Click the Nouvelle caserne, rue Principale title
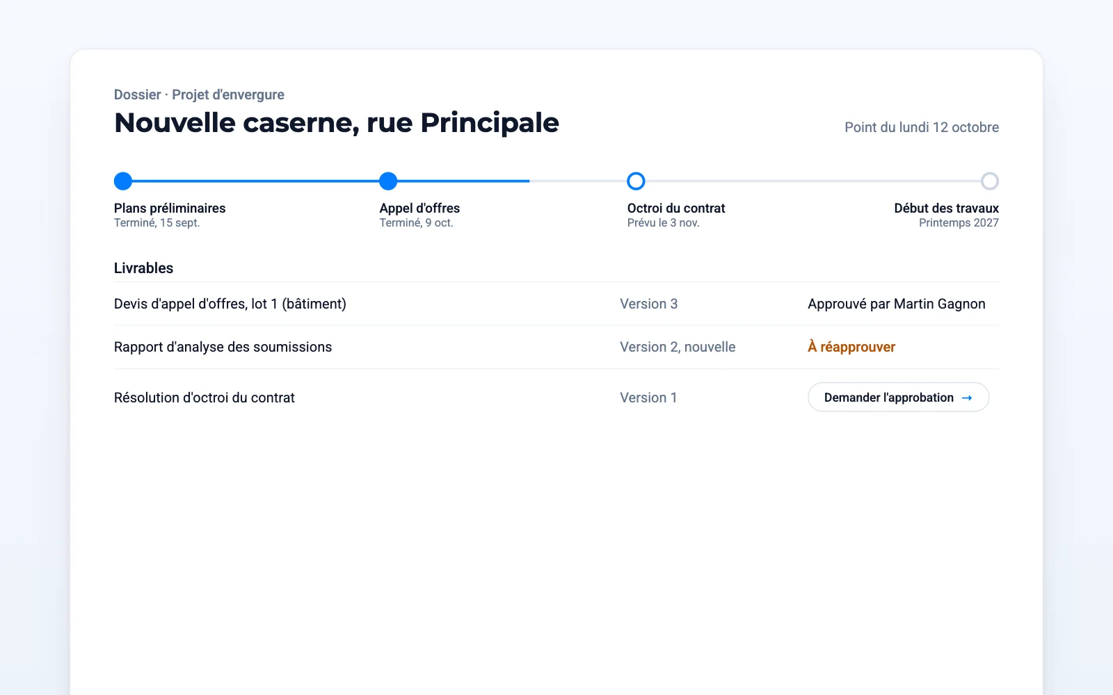The height and width of the screenshot is (695, 1113). 337,123
